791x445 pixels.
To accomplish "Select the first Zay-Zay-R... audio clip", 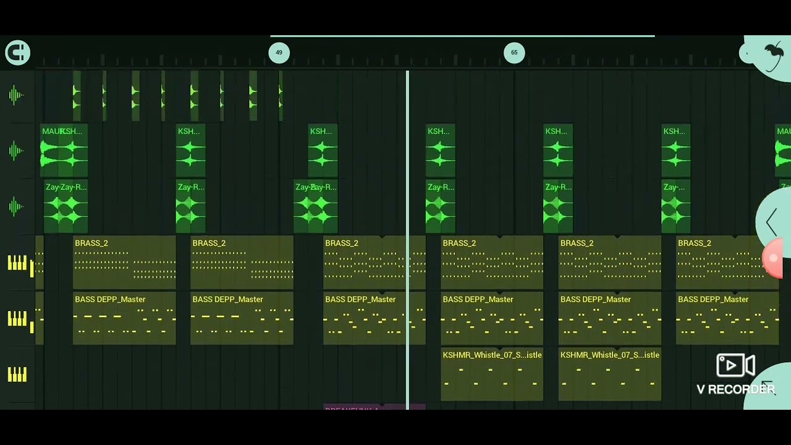I will tap(66, 206).
